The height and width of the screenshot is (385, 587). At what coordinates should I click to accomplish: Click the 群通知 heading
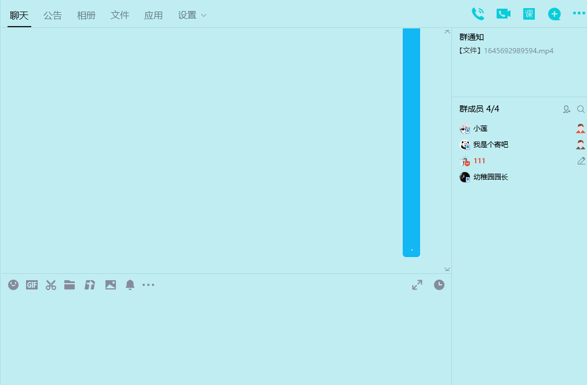pos(472,37)
